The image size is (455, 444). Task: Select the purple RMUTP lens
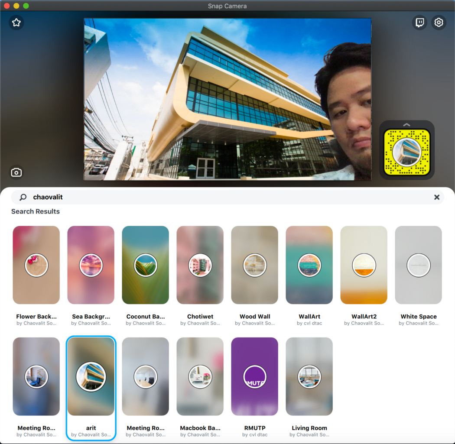(254, 376)
